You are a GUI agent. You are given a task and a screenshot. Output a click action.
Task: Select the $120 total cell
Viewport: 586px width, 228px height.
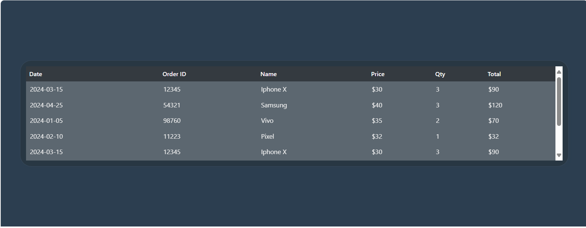pyautogui.click(x=495, y=105)
